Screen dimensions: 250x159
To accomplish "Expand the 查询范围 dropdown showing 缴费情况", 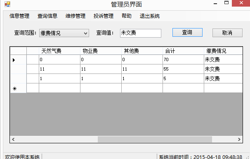I will click(64, 33).
